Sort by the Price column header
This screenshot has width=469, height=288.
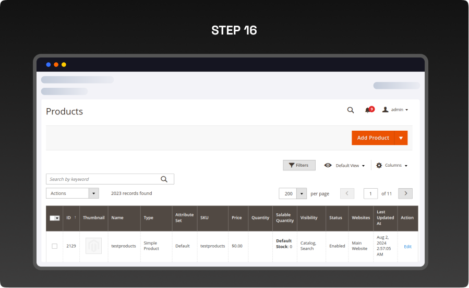click(237, 218)
